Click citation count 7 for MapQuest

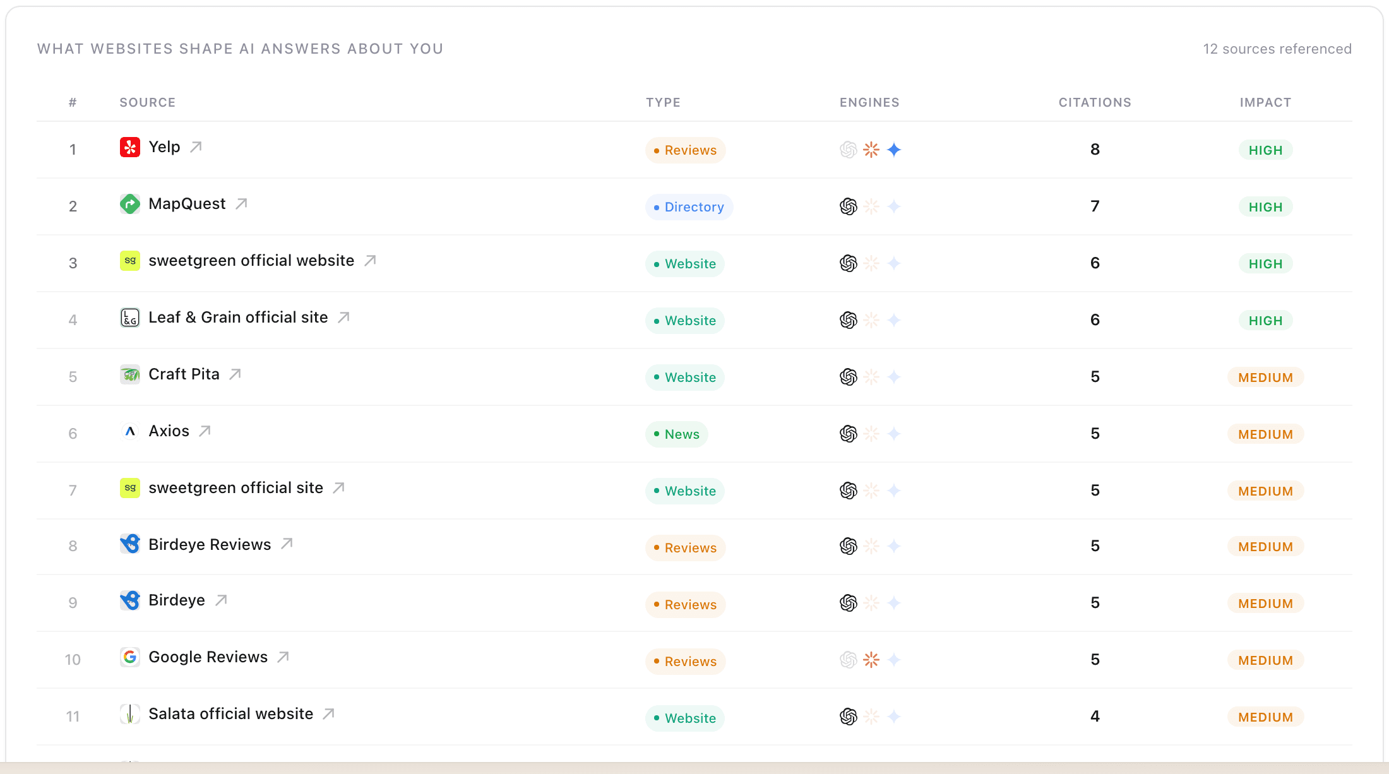point(1095,206)
